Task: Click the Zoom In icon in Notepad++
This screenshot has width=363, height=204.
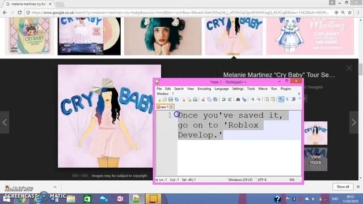Action: click(252, 100)
